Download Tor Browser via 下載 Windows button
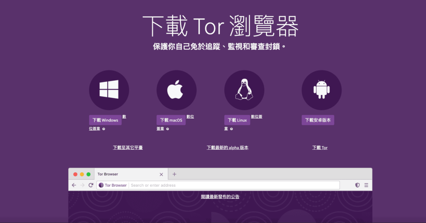The image size is (426, 223). (x=105, y=120)
